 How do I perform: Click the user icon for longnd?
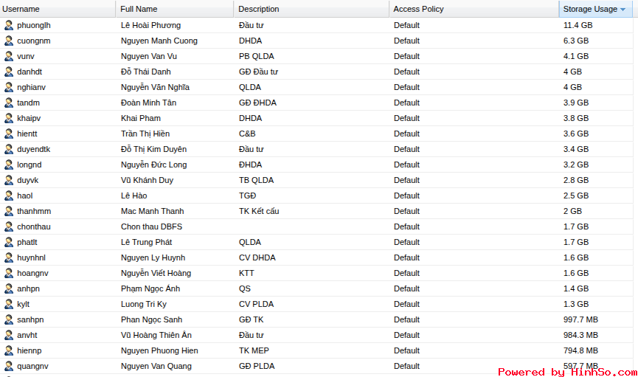tap(9, 165)
